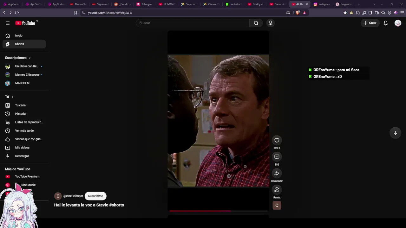The width and height of the screenshot is (406, 228).
Task: Bookmark this page
Action: 75,13
